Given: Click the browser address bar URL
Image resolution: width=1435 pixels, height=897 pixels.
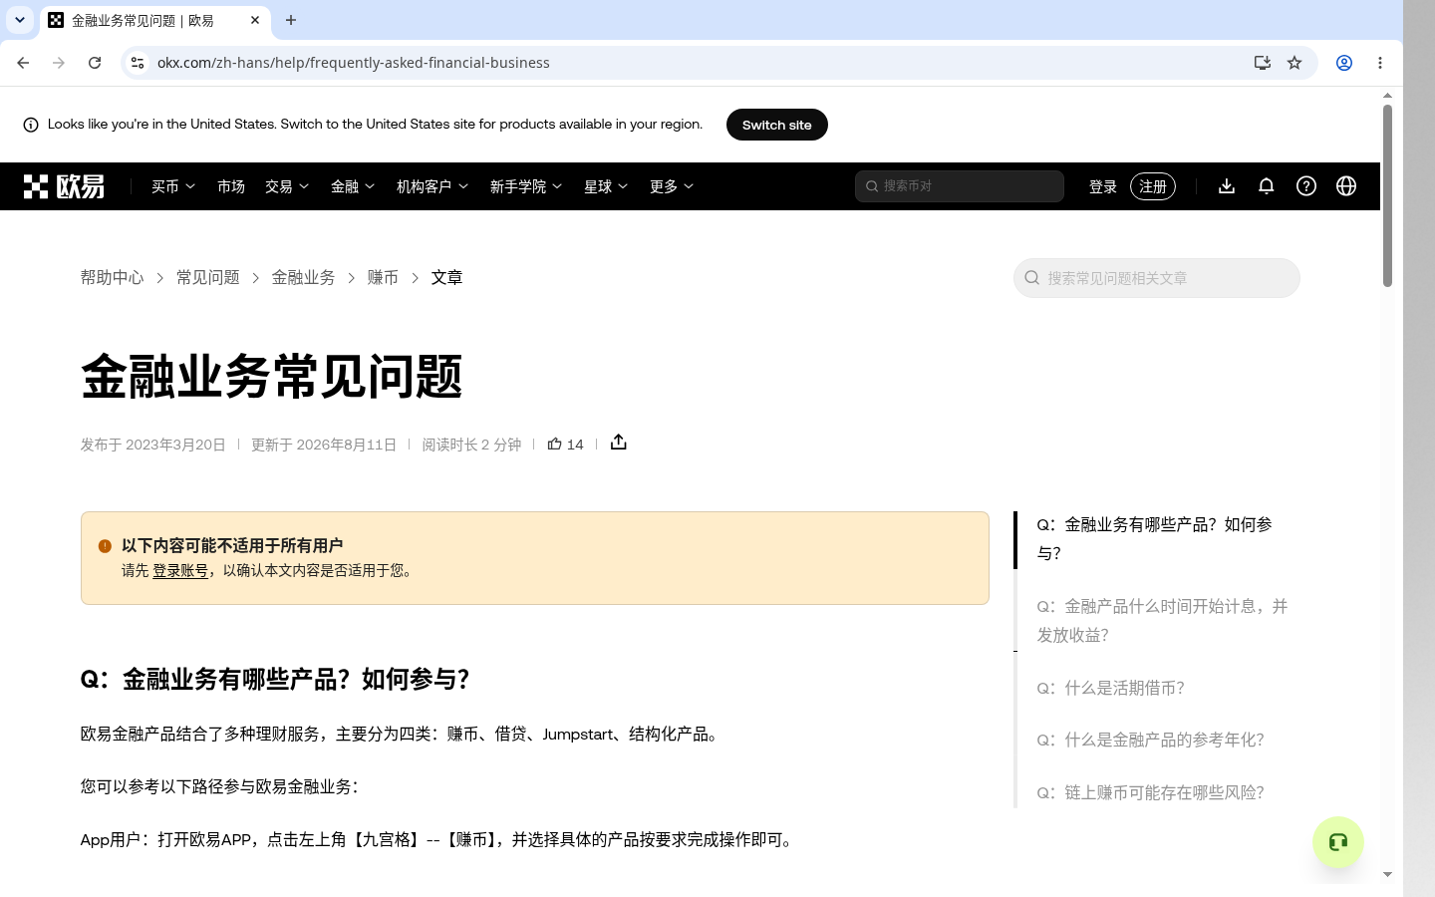Looking at the screenshot, I should pyautogui.click(x=354, y=63).
